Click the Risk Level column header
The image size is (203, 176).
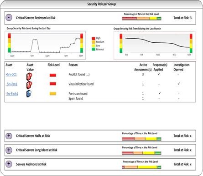[x=53, y=65]
